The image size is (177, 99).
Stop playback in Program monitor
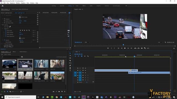(x=125, y=48)
